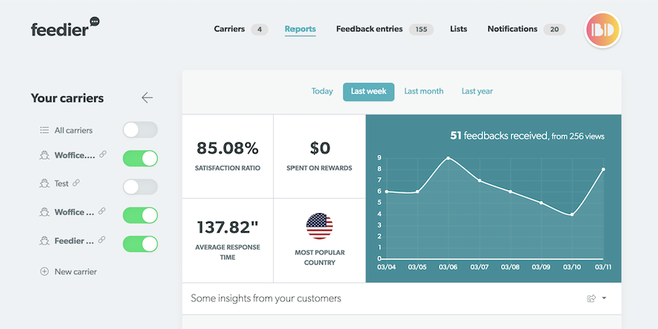Image resolution: width=658 pixels, height=329 pixels.
Task: Click carrier icon beside second Woffice carrier
Action: [x=44, y=212]
